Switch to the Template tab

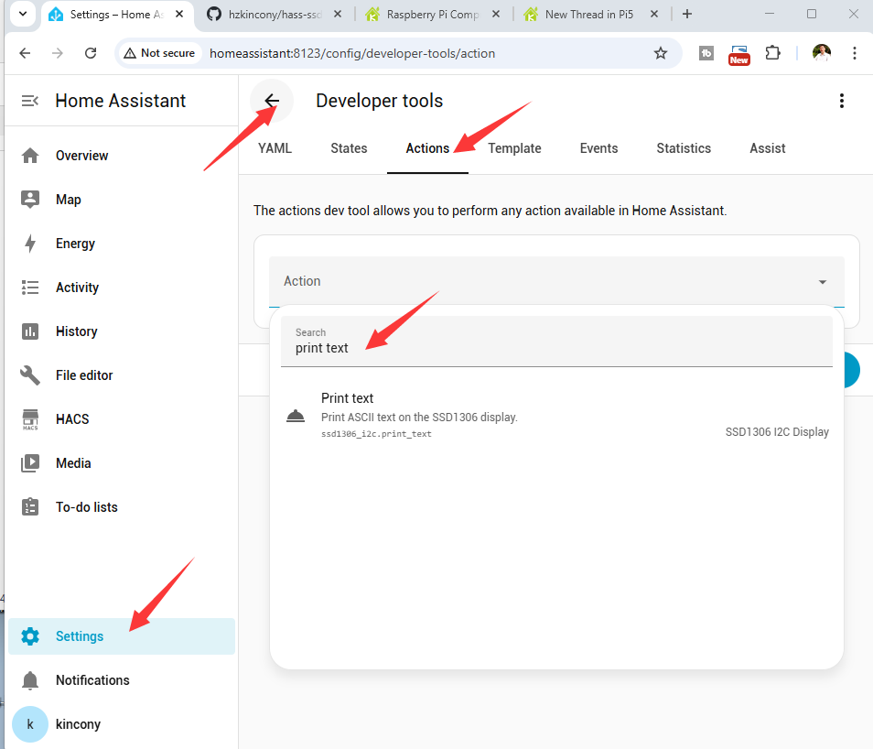[514, 148]
